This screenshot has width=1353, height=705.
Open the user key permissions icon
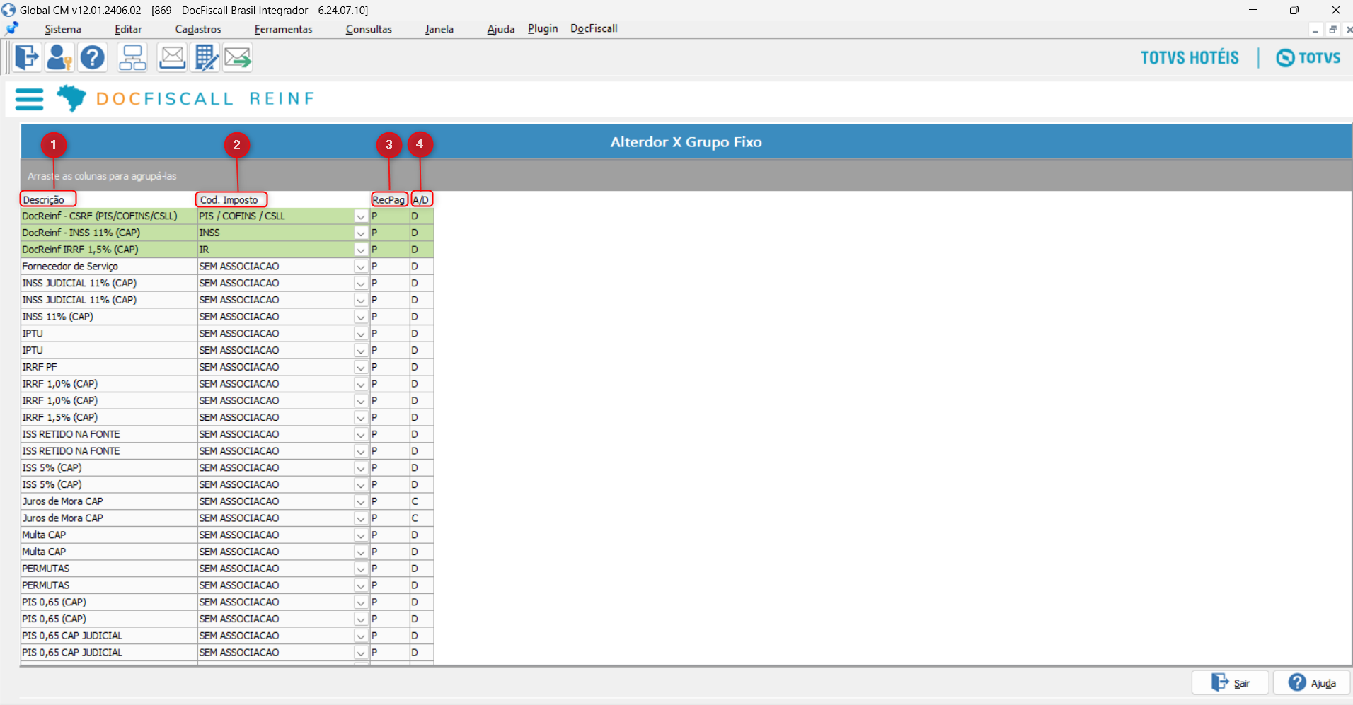pos(59,57)
